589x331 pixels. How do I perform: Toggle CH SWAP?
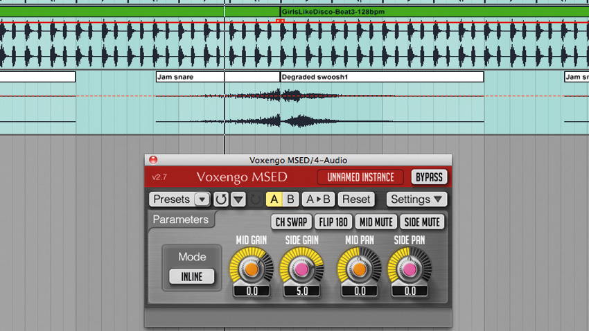[x=292, y=222]
